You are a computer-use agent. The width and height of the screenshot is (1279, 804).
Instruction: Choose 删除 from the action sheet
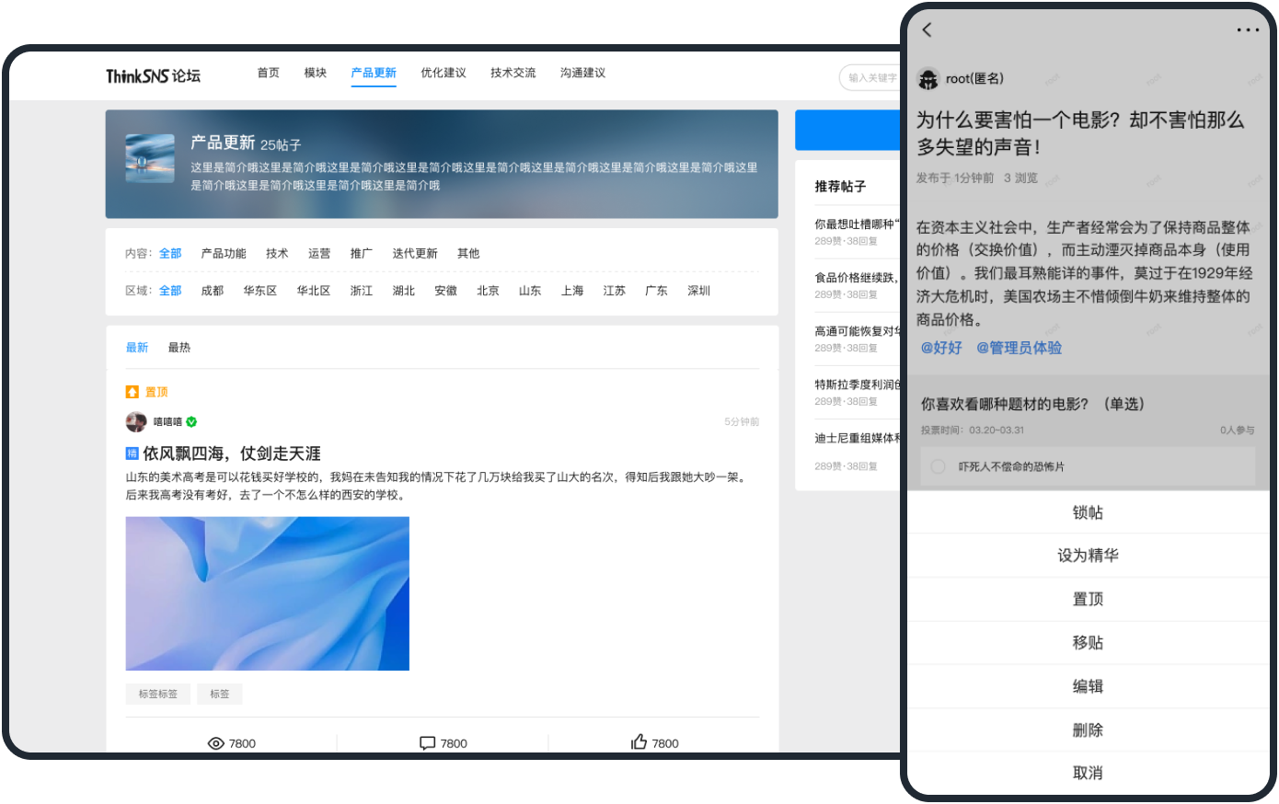tap(1088, 729)
